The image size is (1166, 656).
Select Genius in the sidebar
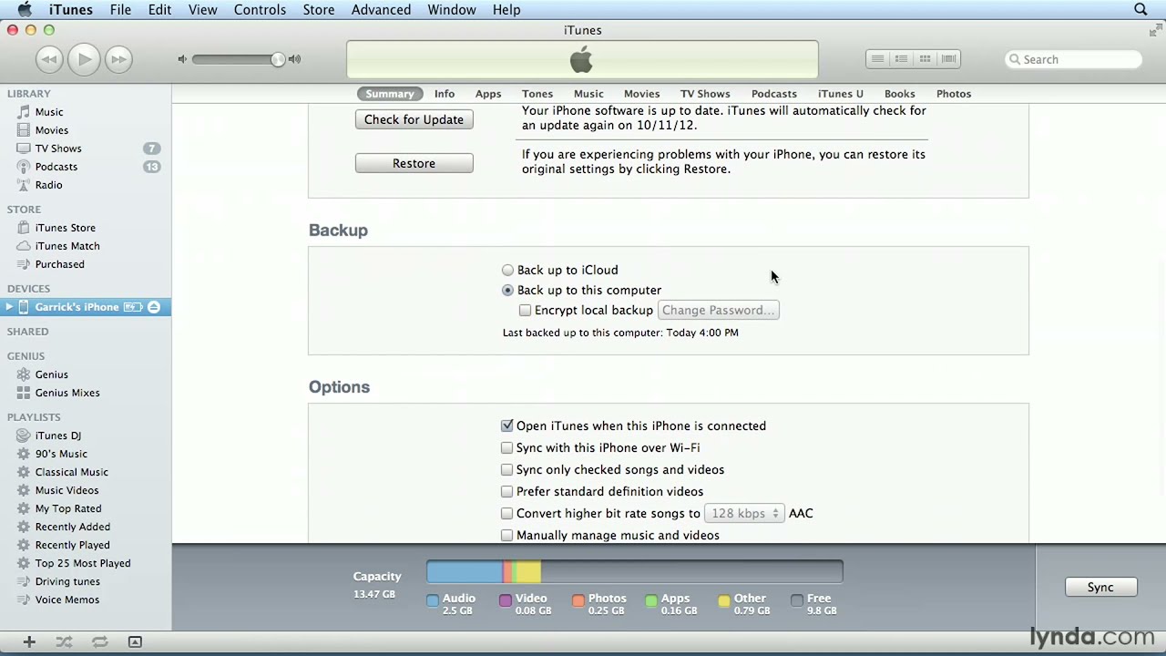click(52, 374)
